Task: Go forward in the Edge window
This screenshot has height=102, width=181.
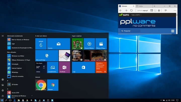Action: click(126, 10)
